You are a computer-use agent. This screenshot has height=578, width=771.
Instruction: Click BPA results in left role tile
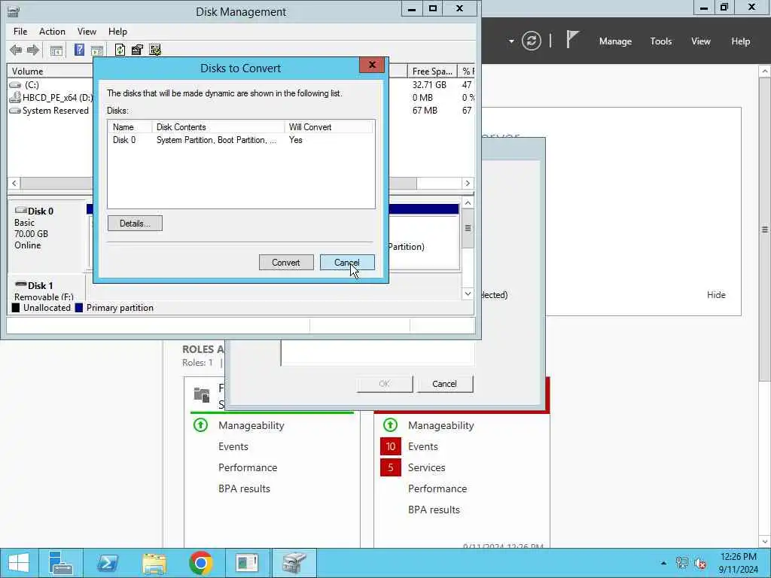coord(245,488)
